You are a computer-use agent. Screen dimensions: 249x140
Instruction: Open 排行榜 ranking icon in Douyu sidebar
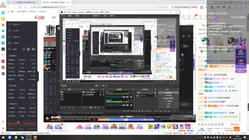[10, 30]
